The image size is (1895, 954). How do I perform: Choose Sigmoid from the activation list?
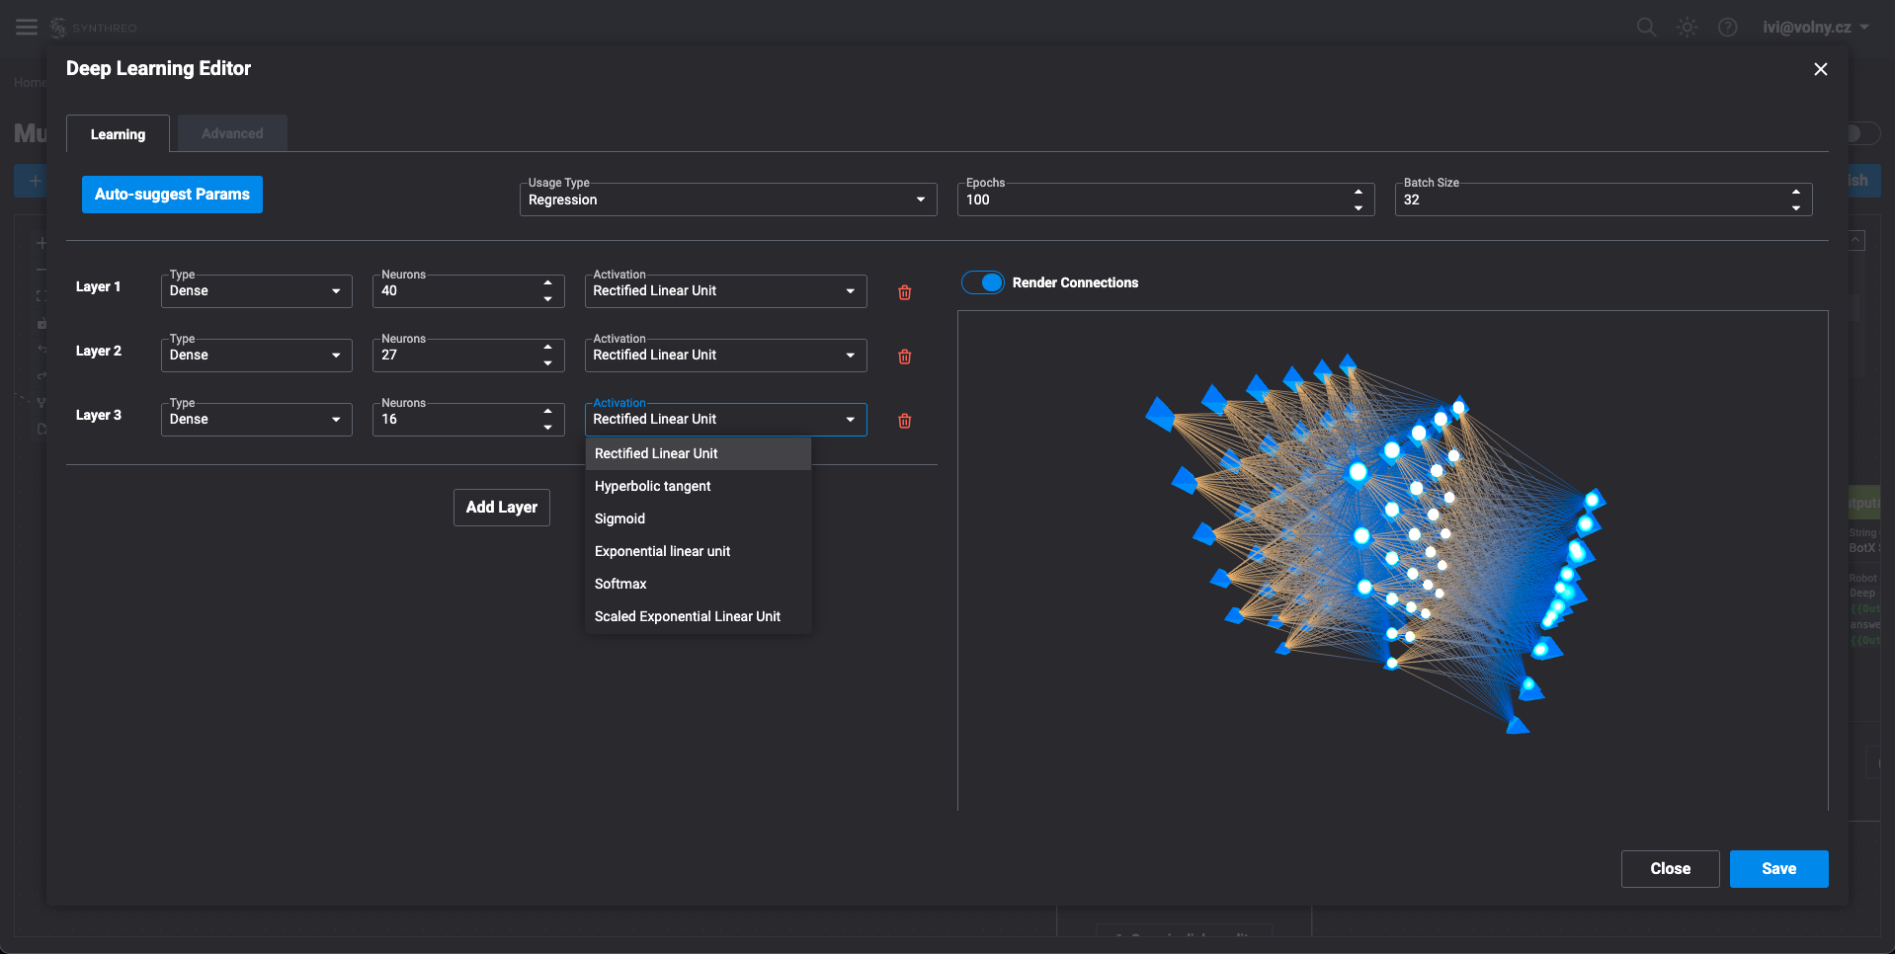[x=619, y=518]
